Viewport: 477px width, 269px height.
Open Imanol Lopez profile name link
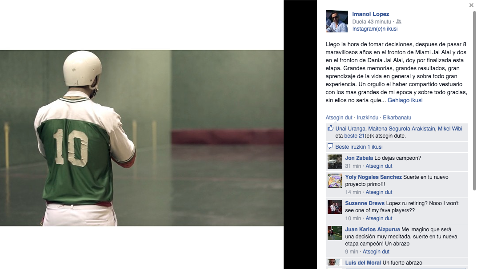pyautogui.click(x=370, y=14)
